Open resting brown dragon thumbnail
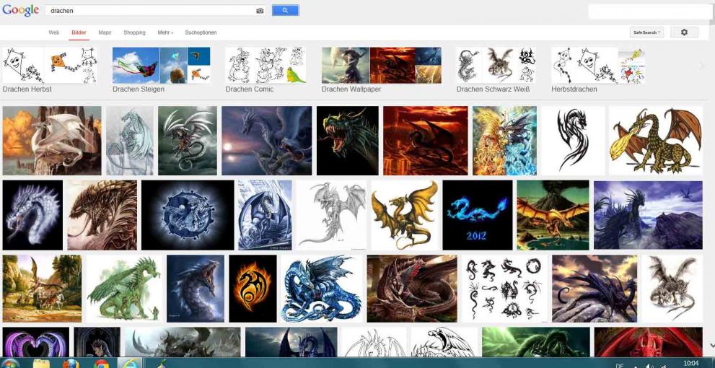This screenshot has height=368, width=715. (x=412, y=289)
